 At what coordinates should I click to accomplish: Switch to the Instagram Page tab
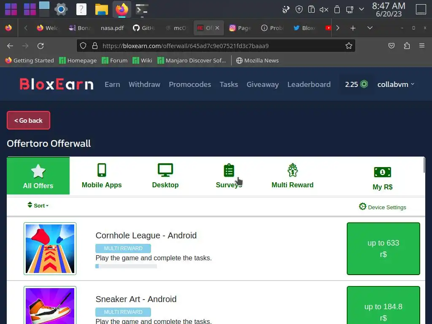point(240,28)
